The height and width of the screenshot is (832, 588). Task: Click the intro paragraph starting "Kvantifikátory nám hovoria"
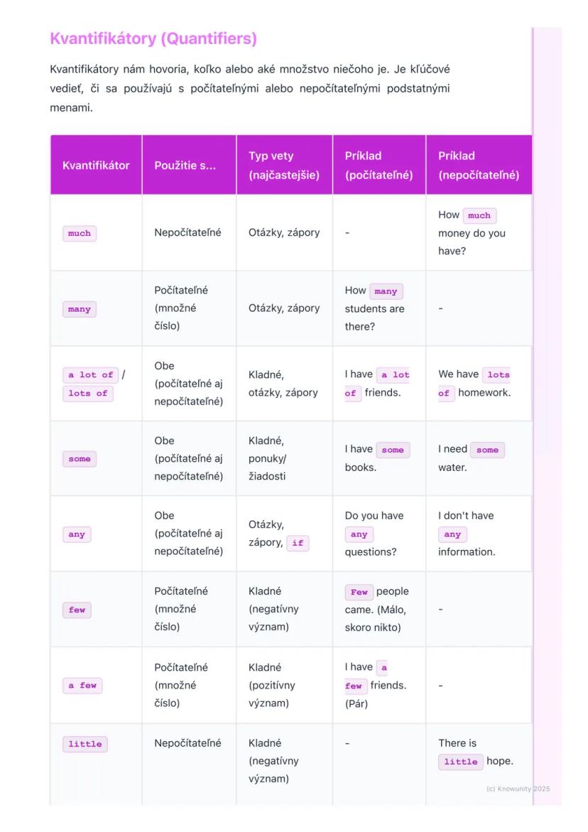tap(249, 89)
